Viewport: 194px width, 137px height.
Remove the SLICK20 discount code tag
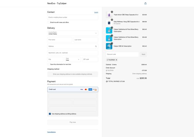[x=116, y=60]
